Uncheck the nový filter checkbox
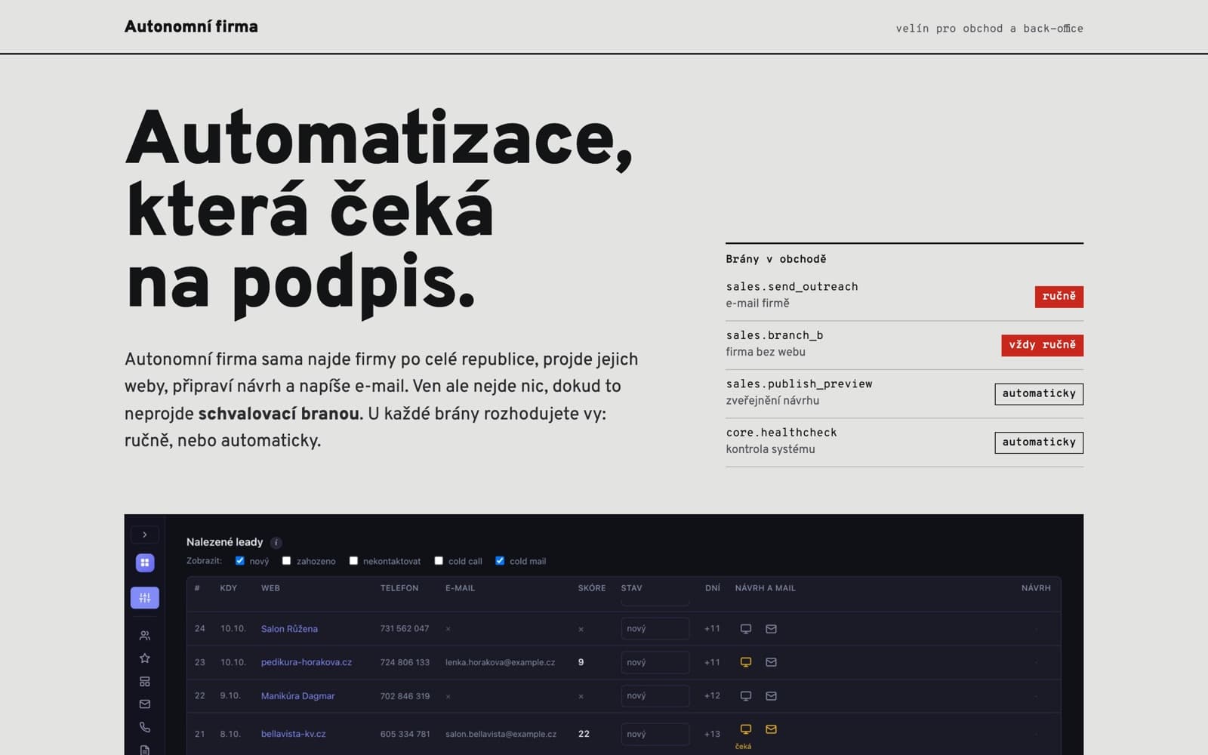Screen dimensions: 1208x755 [x=240, y=561]
